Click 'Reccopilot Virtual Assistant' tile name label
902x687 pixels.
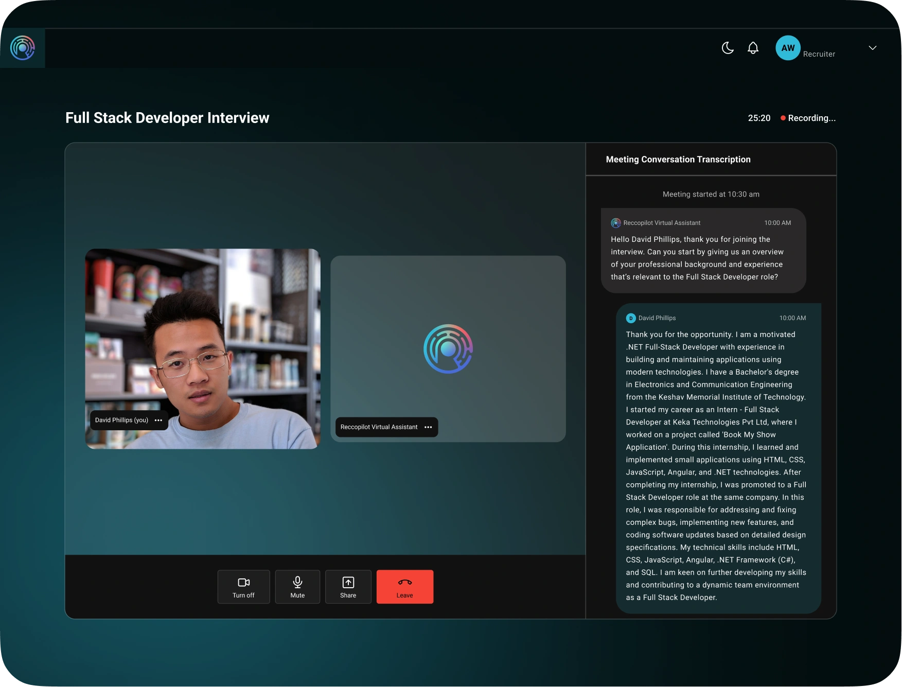379,427
